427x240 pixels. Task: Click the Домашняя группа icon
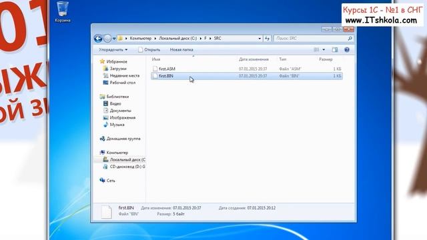102,139
